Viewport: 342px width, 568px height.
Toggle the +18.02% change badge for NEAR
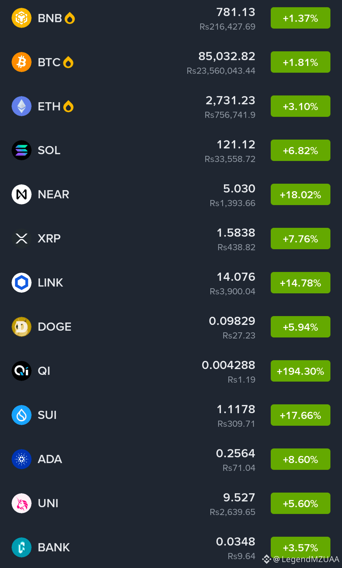point(300,195)
